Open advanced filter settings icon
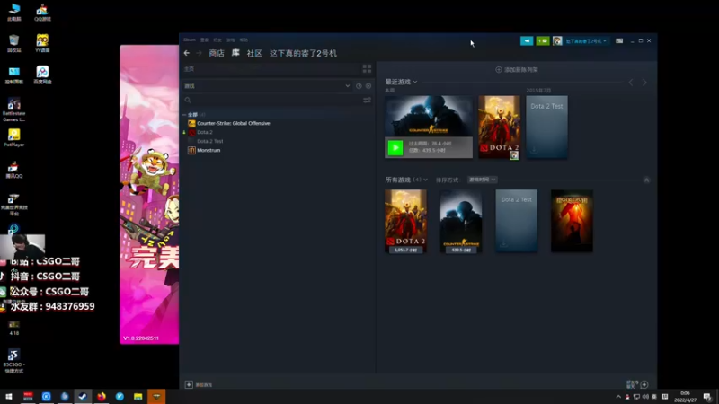The image size is (719, 404). tap(367, 100)
